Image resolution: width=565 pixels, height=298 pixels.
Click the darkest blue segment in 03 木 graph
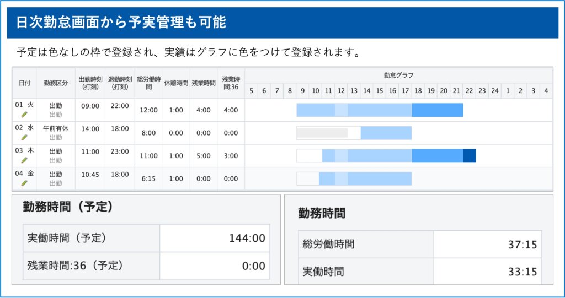point(469,156)
